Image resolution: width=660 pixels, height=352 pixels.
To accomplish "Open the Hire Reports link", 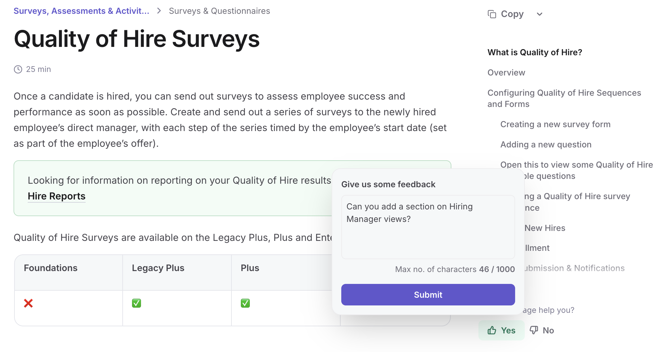I will (57, 196).
